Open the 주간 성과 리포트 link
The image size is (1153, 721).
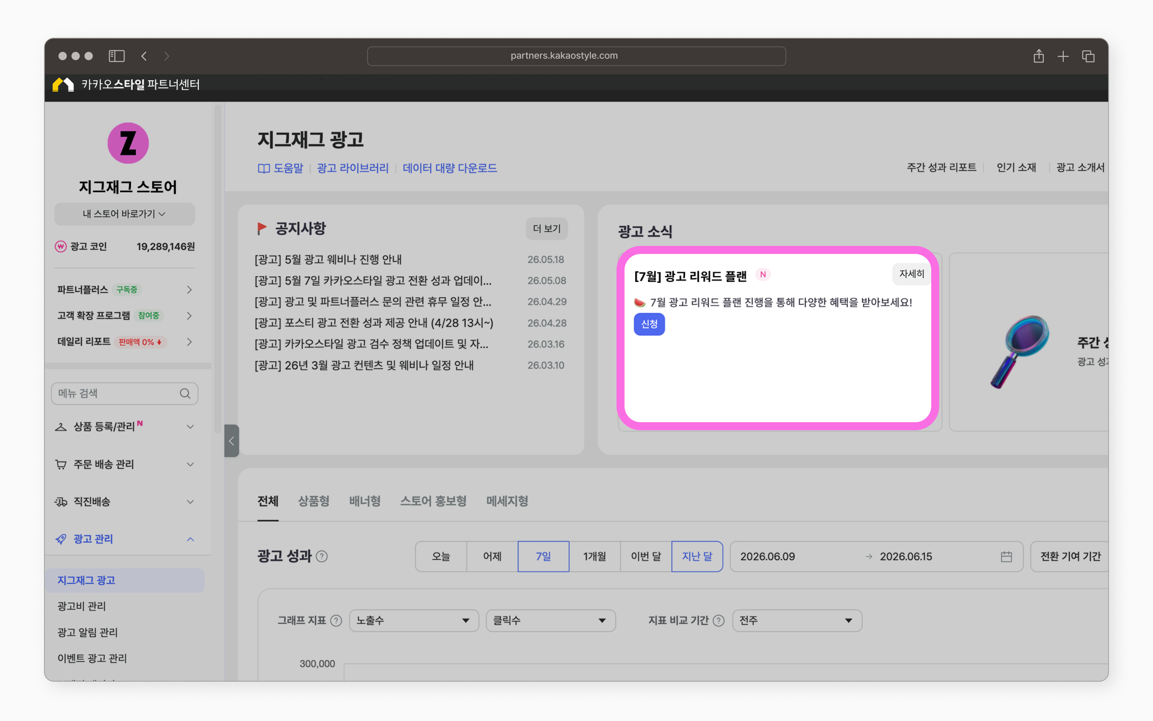pos(942,168)
